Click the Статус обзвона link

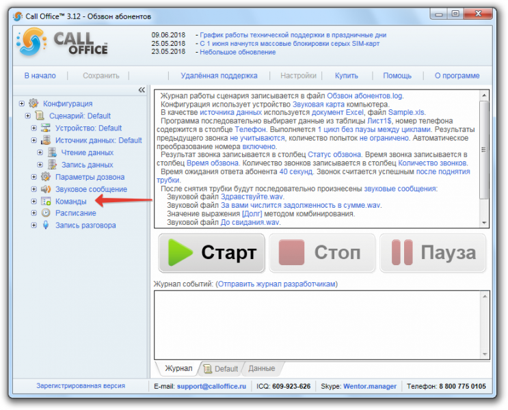point(334,154)
